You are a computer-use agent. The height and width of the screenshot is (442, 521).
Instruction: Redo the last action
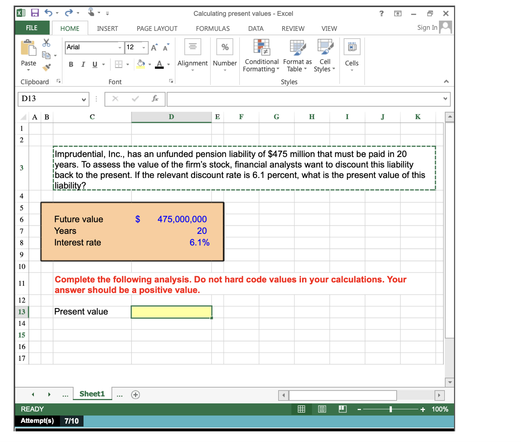point(69,13)
